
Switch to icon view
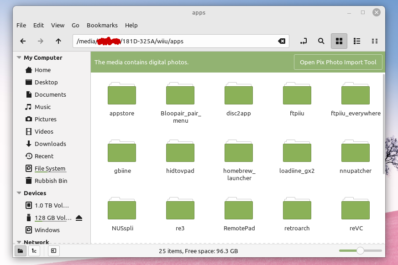[339, 41]
